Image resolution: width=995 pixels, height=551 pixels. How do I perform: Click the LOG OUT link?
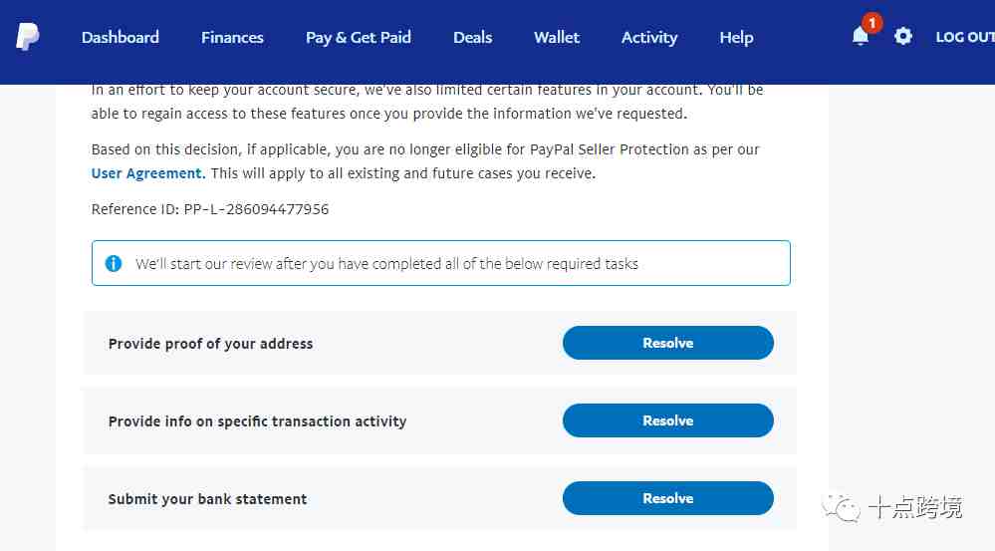pyautogui.click(x=965, y=37)
